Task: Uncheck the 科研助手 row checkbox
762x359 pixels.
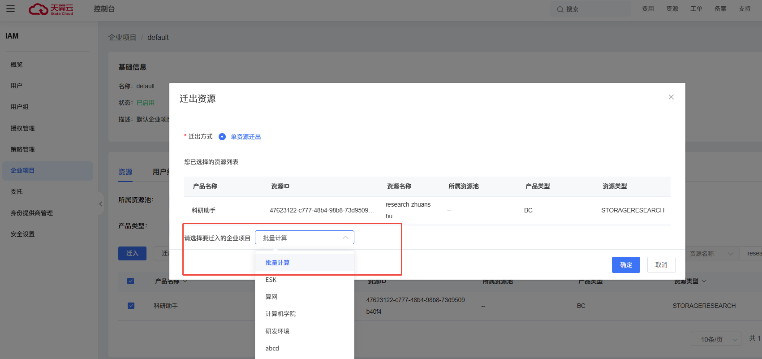Action: click(x=131, y=306)
